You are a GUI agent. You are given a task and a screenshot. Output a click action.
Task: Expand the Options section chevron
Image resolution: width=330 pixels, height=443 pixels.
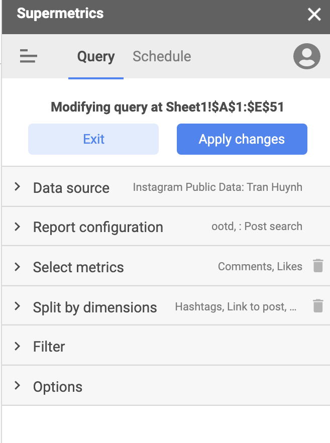[x=17, y=385]
